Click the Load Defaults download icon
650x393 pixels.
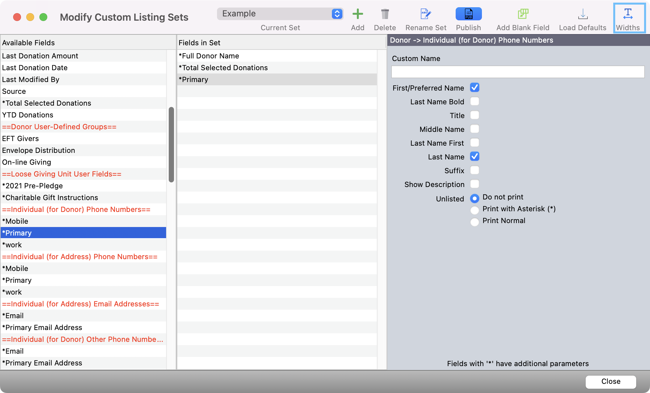(x=583, y=14)
